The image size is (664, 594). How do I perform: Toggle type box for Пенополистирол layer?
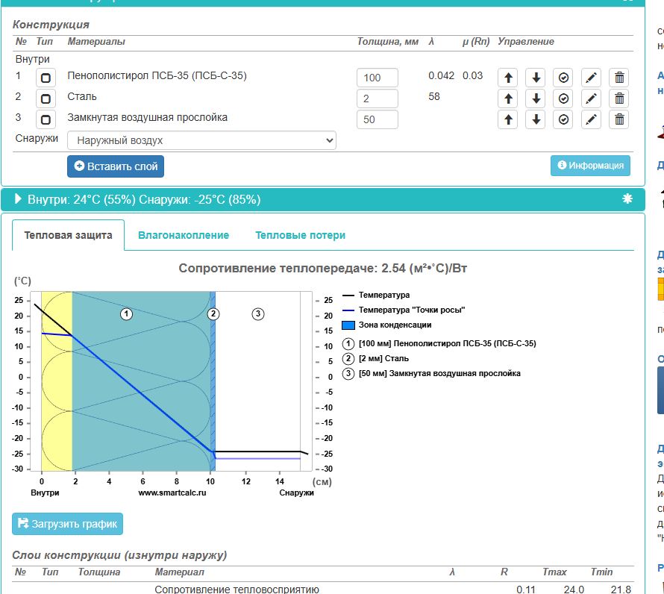point(46,78)
